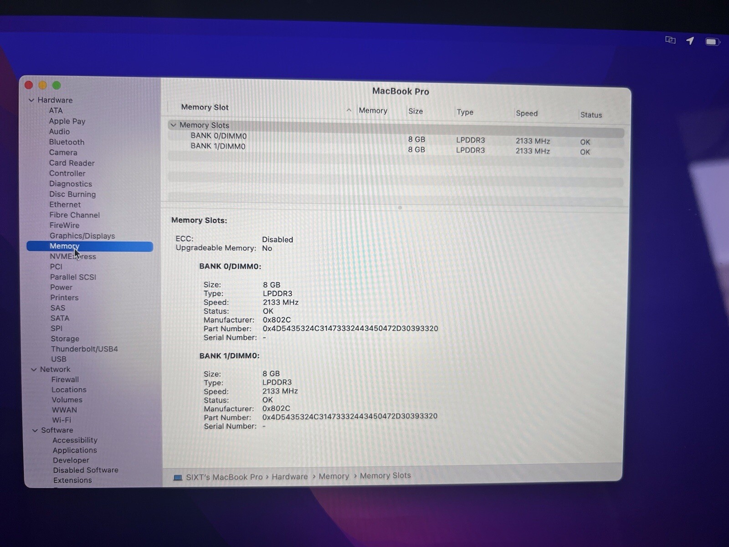Click the Upgradeable Memory value No
Viewport: 729px width, 547px height.
click(267, 248)
